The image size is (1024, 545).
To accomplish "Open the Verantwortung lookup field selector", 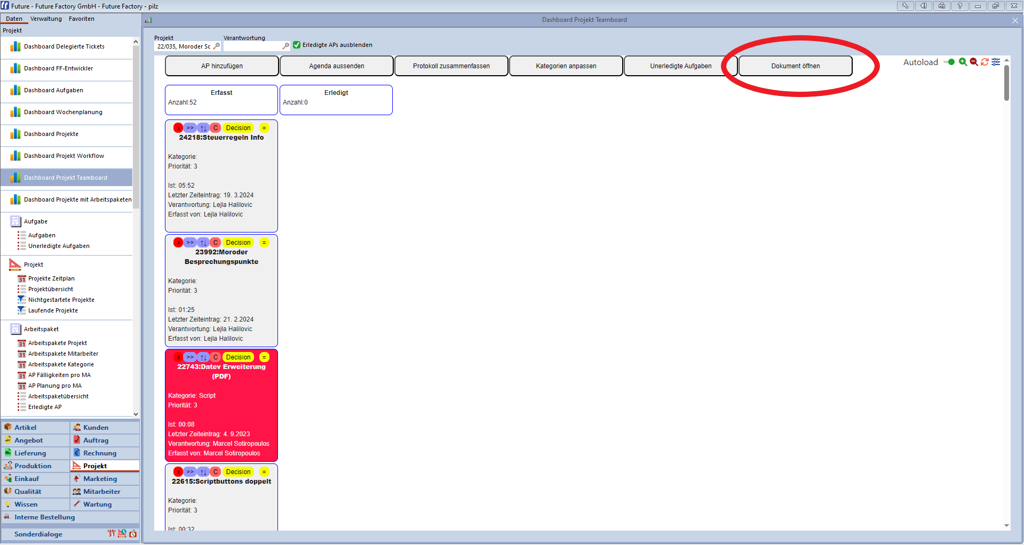I will 286,46.
